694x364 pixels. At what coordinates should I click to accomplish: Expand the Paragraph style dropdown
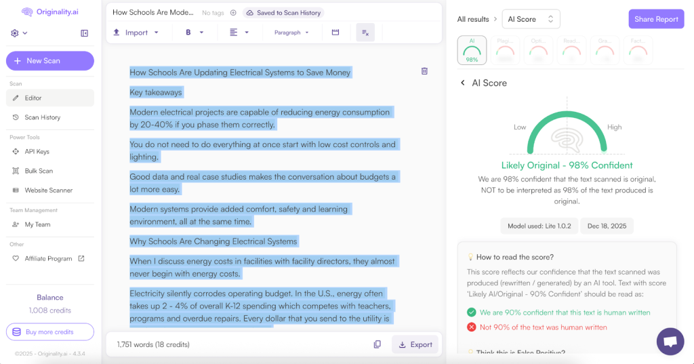pyautogui.click(x=291, y=33)
